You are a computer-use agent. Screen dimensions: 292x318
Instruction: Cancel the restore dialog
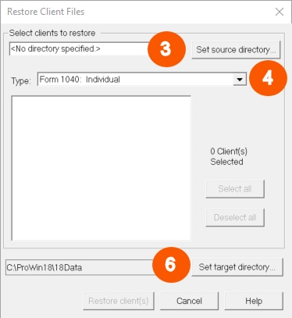click(x=189, y=301)
